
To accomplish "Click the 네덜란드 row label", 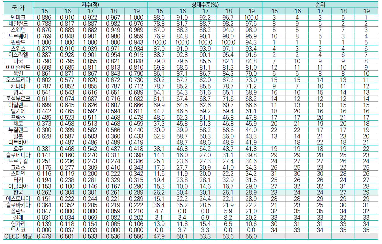I will (18, 23).
